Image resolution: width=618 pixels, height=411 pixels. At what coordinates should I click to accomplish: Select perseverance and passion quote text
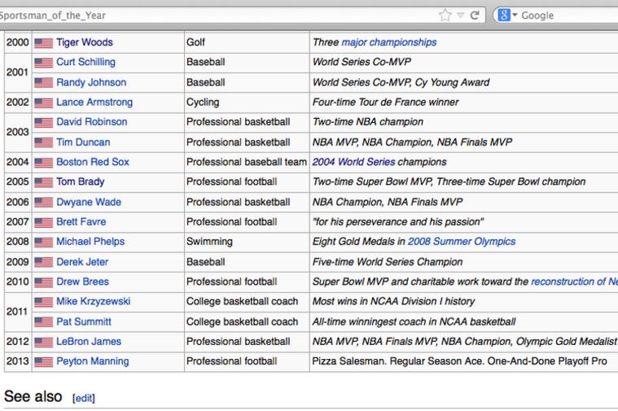(398, 222)
